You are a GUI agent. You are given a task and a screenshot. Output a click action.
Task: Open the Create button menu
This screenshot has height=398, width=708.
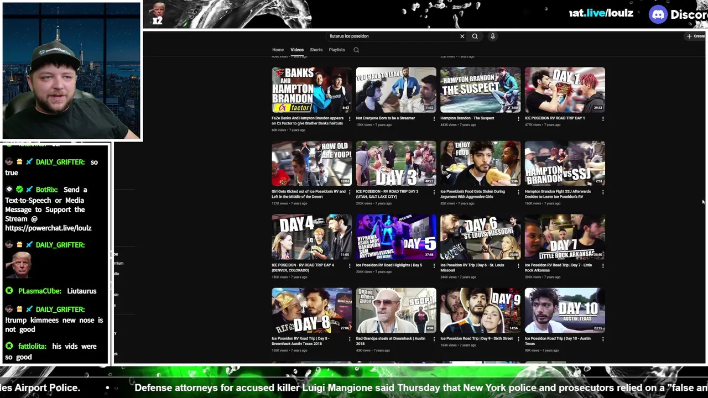[696, 36]
